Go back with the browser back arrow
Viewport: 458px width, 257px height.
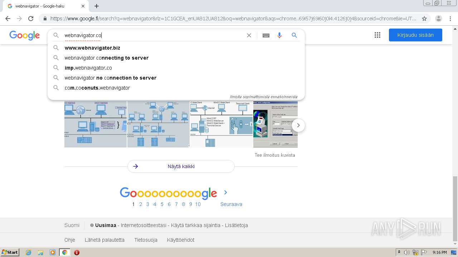point(8,19)
